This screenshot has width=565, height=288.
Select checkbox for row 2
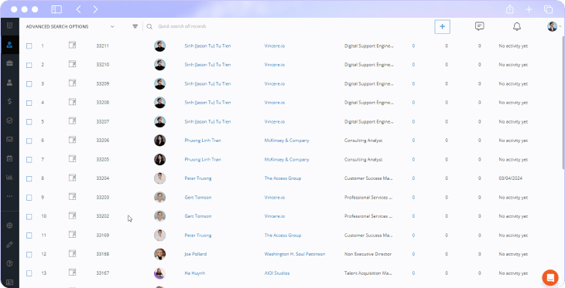[29, 65]
